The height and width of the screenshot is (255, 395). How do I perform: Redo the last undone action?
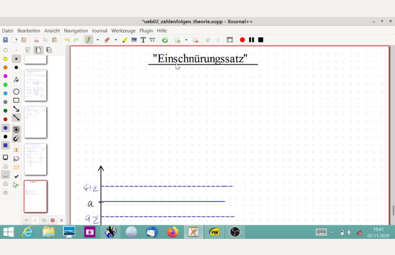point(76,40)
